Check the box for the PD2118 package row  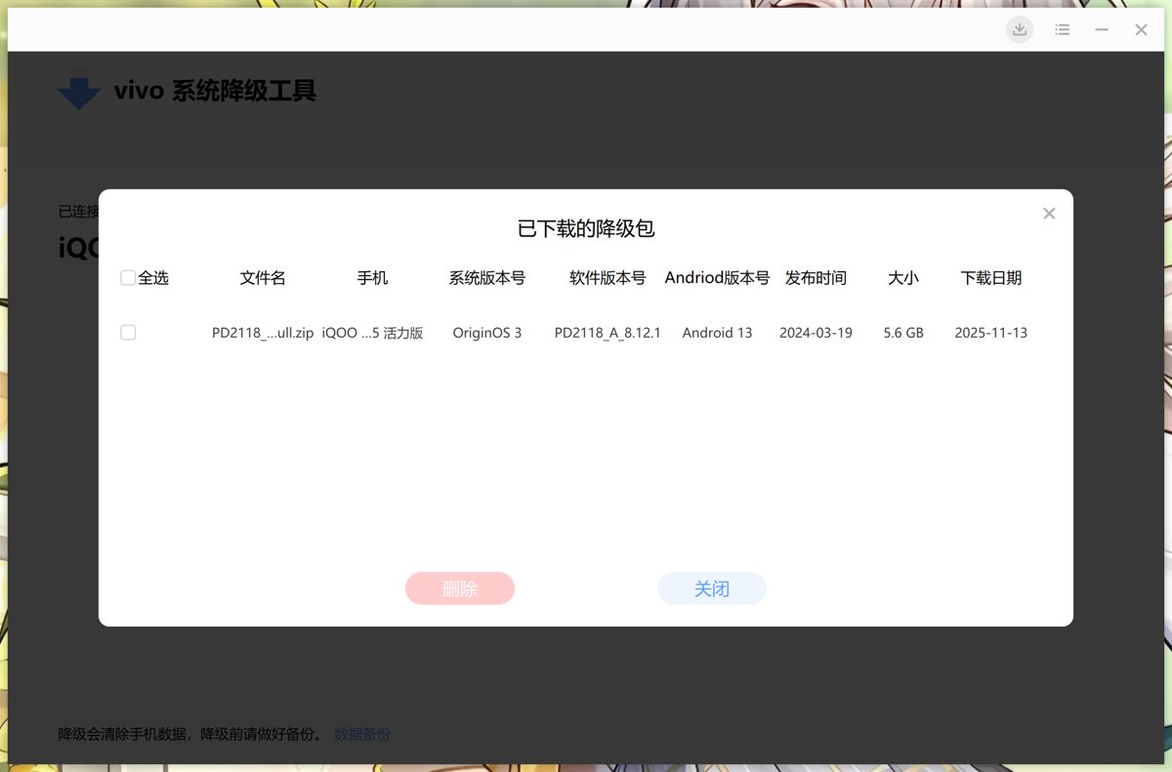(128, 333)
